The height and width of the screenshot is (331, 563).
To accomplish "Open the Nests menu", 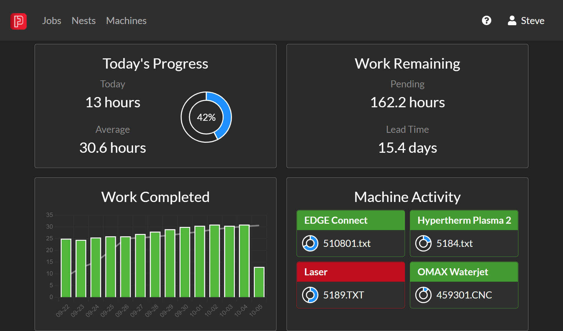I will 84,21.
